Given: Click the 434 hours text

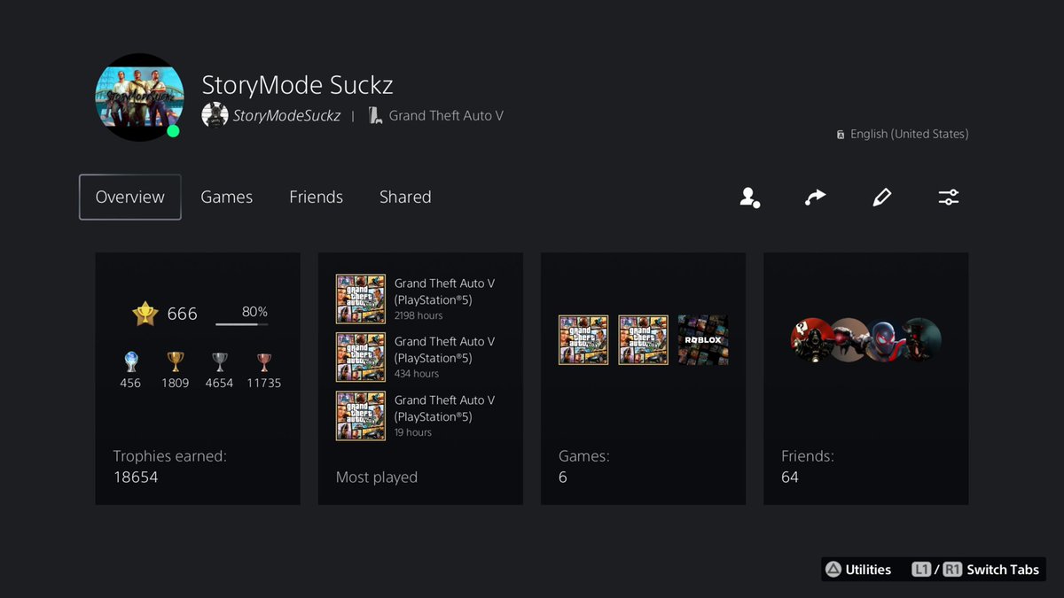Looking at the screenshot, I should (x=417, y=374).
